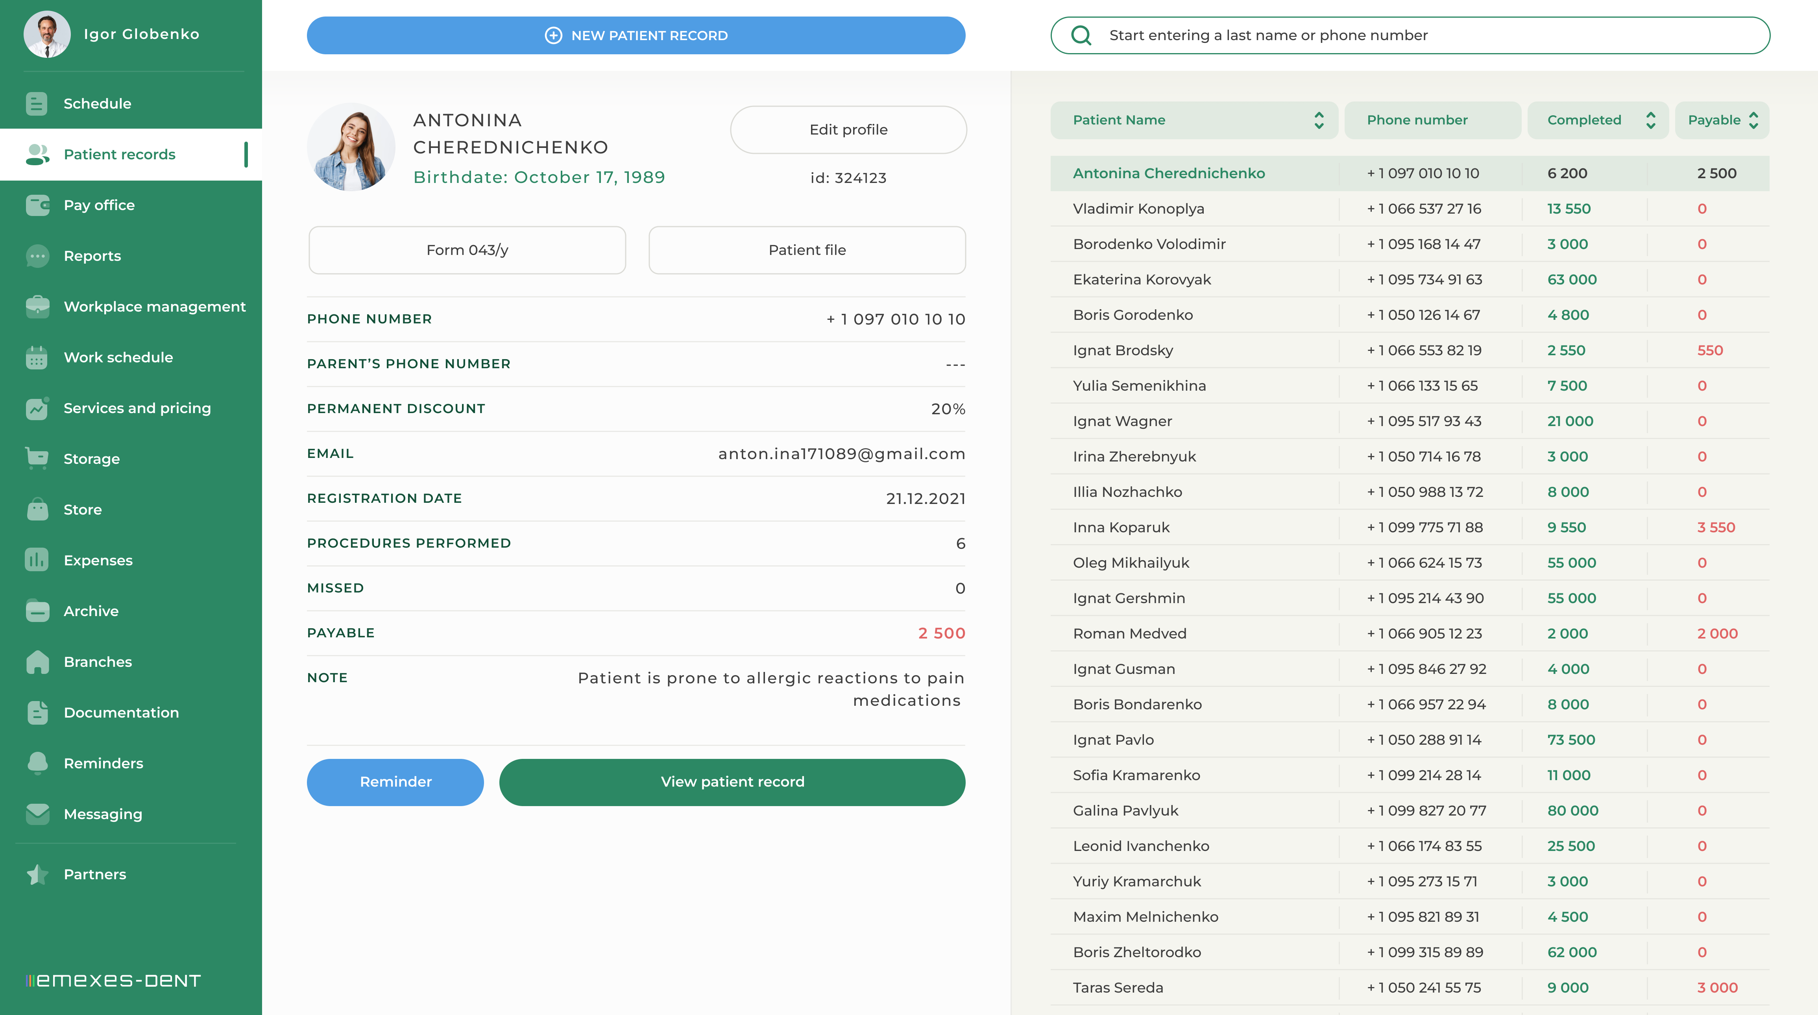Screen dimensions: 1818x1015
Task: Click the Edit profile button
Action: 848,130
